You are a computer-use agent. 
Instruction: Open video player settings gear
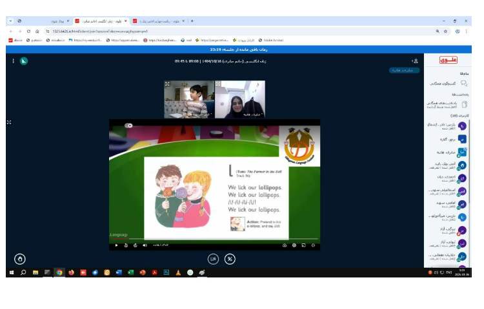point(294,245)
